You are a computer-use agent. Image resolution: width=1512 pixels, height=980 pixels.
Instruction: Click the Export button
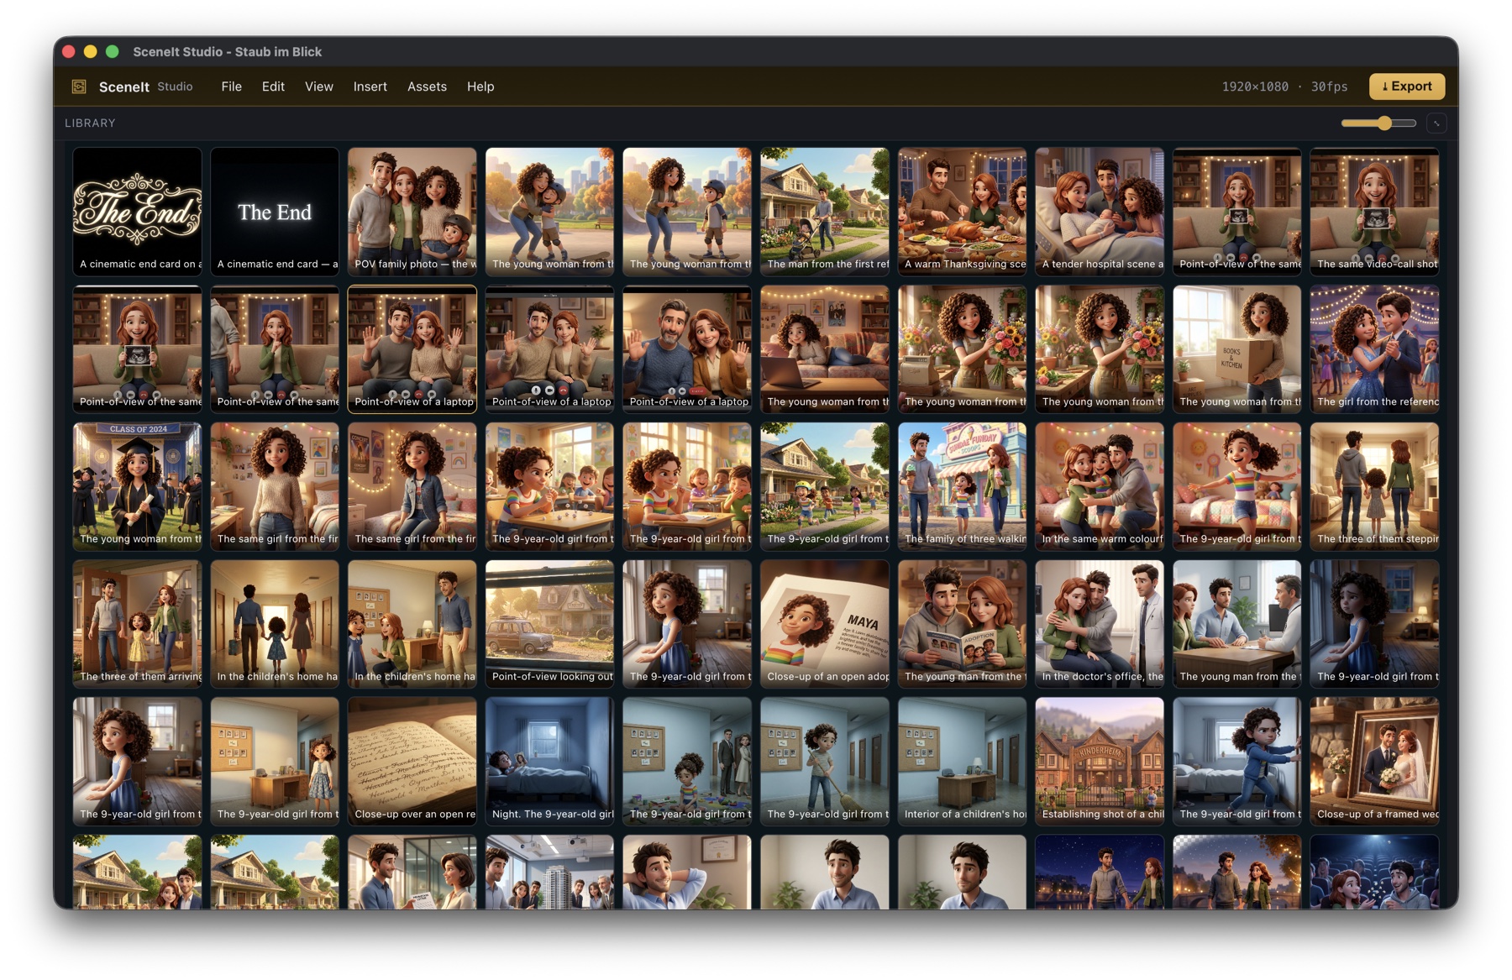[x=1406, y=86]
